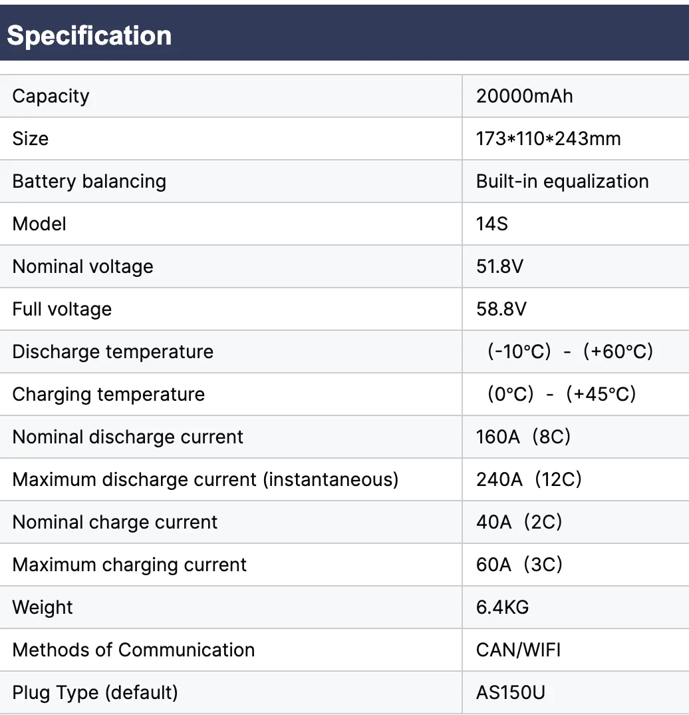
Task: Select the Built-in equalization value
Action: 562,181
